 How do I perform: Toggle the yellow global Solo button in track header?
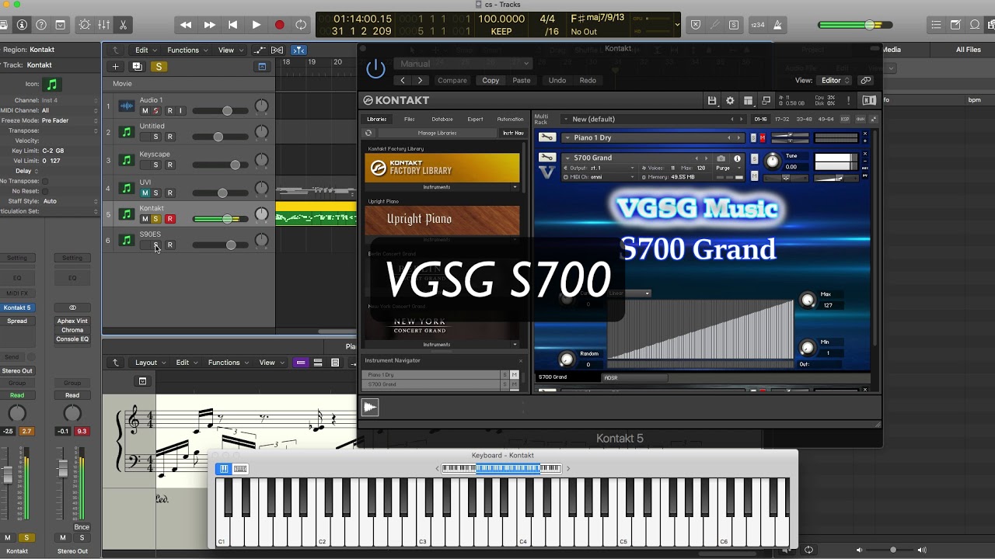[159, 67]
